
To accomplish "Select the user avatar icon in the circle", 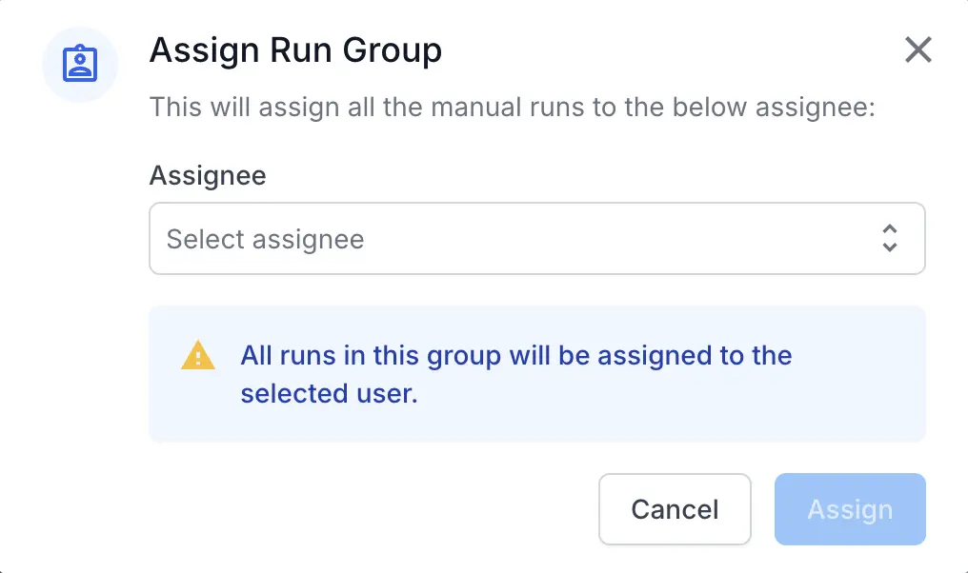I will [80, 64].
